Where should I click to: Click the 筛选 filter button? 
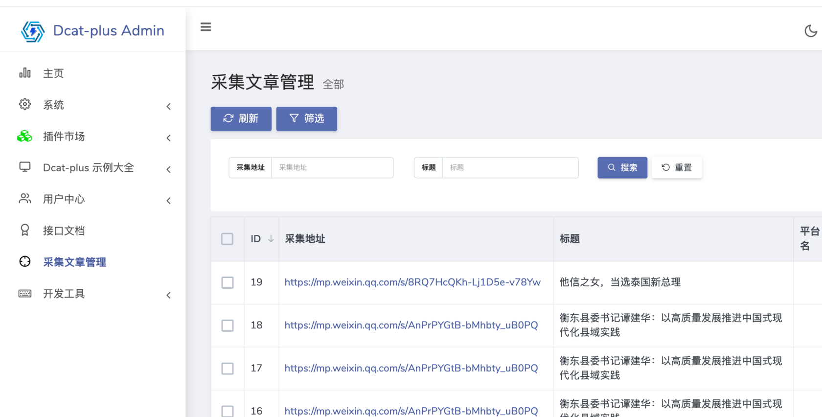click(x=307, y=118)
